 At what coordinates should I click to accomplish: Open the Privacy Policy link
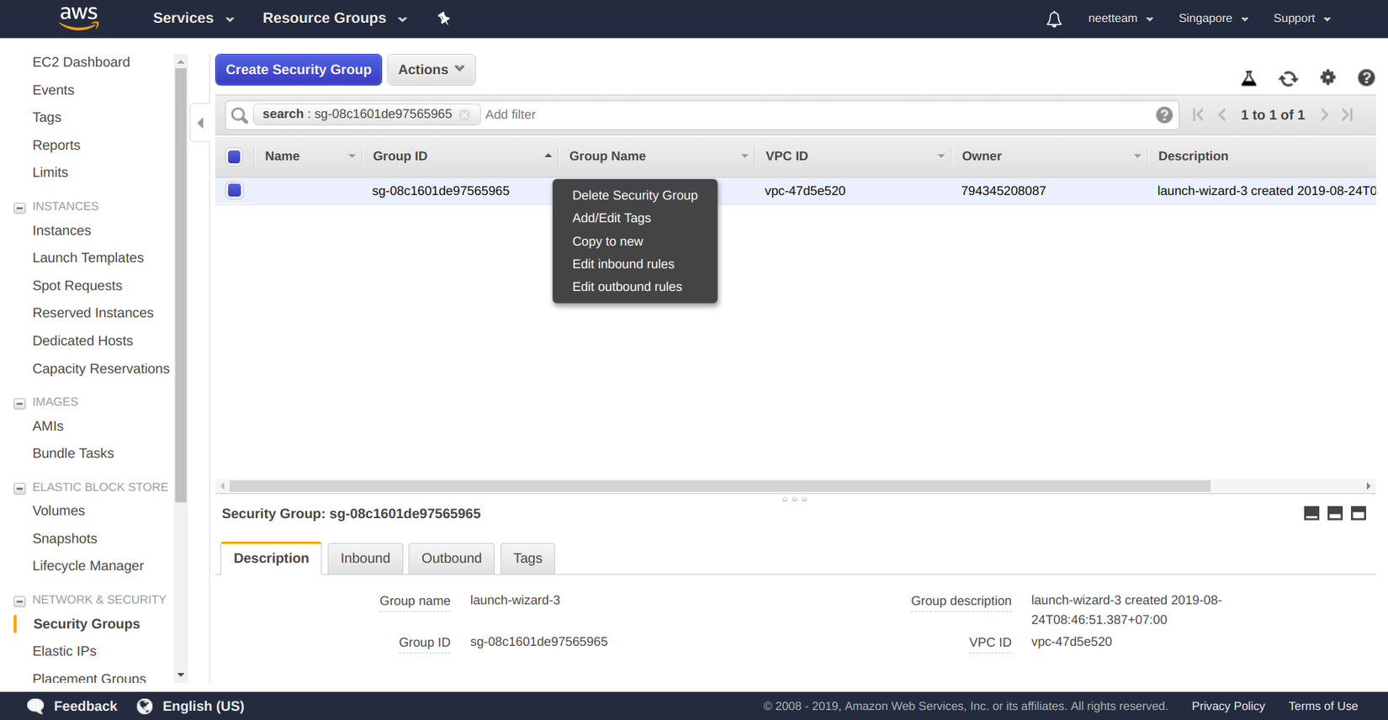pos(1228,707)
